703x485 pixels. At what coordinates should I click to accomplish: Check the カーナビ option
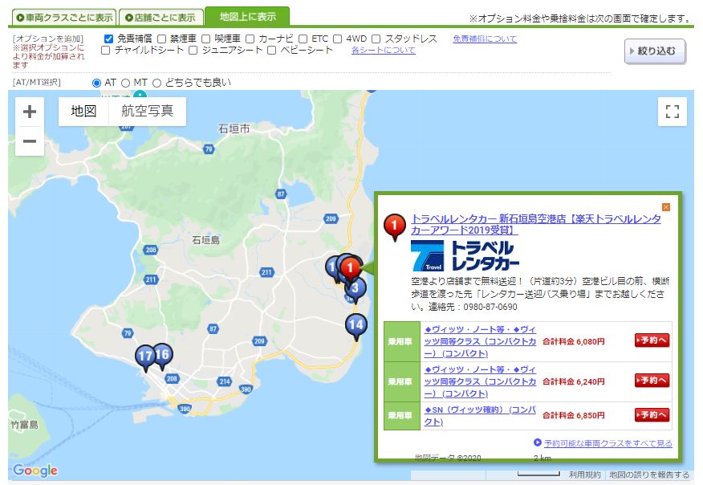tap(250, 39)
